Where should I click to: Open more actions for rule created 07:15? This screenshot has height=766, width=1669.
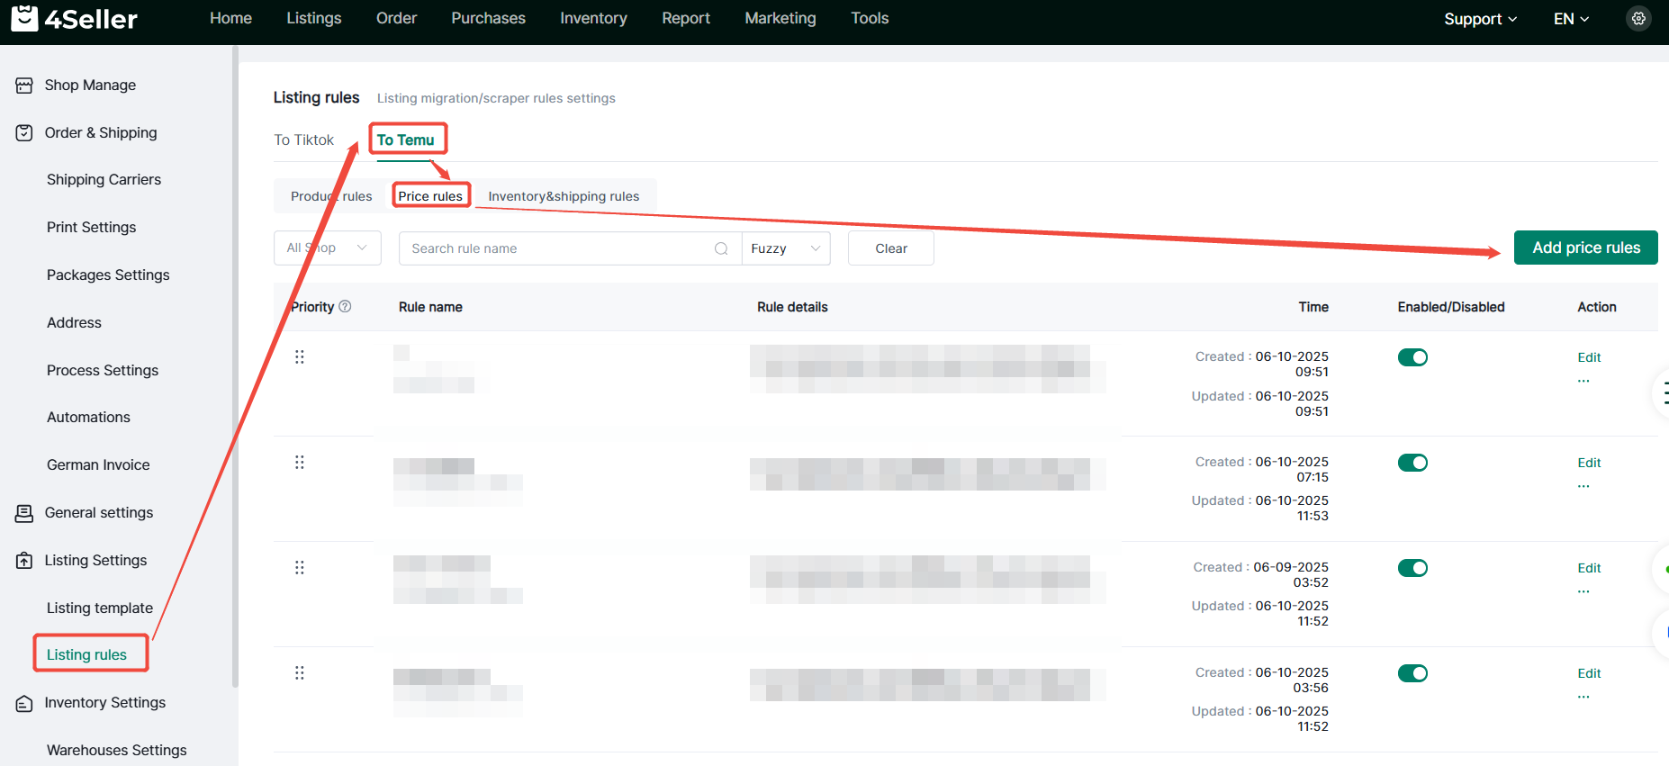coord(1583,486)
